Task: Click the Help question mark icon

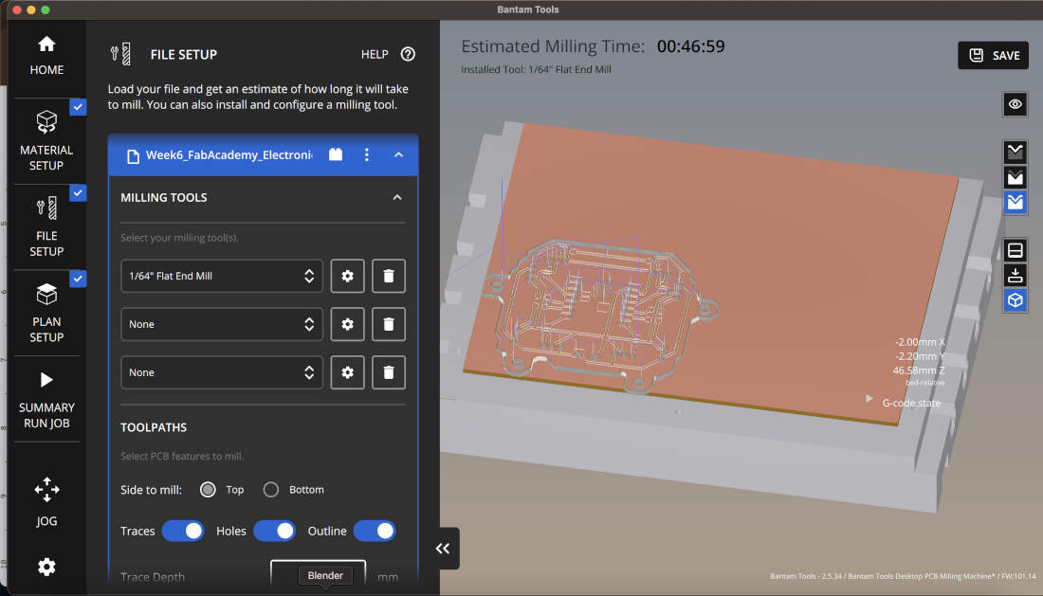Action: 408,55
